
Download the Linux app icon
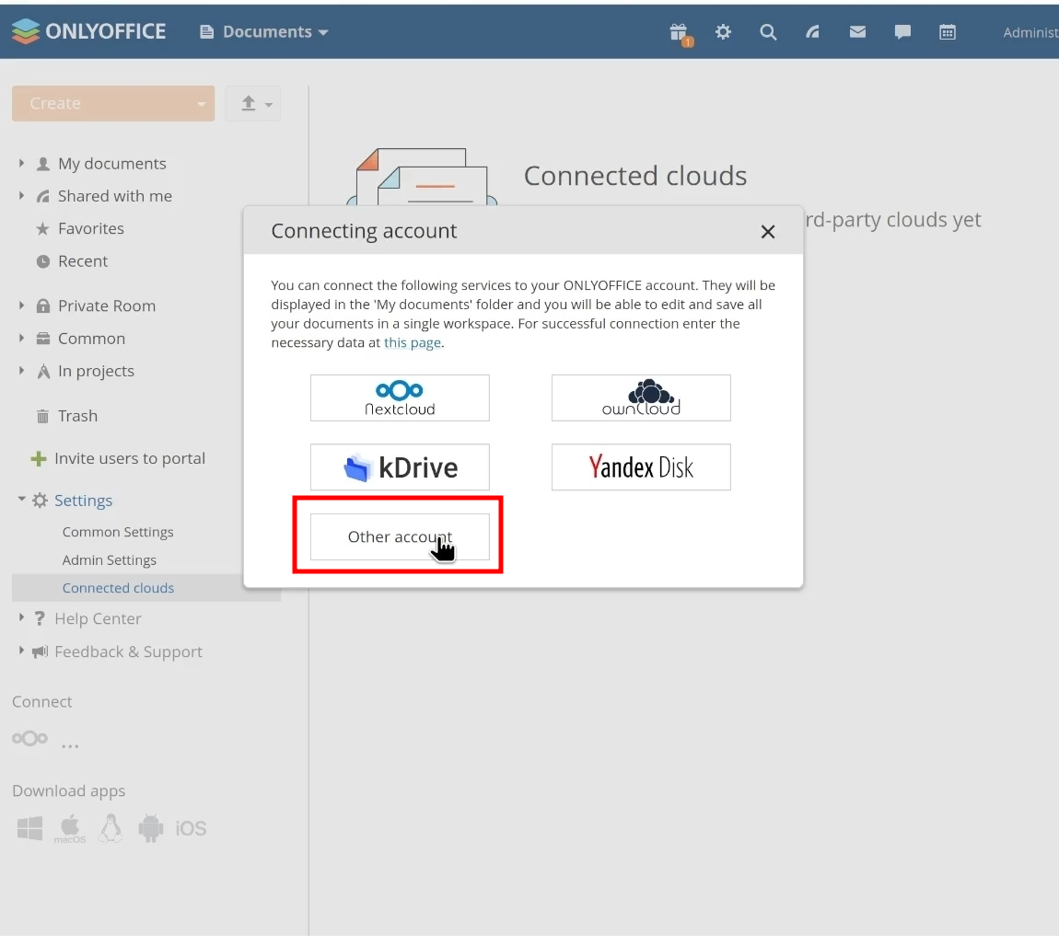111,827
